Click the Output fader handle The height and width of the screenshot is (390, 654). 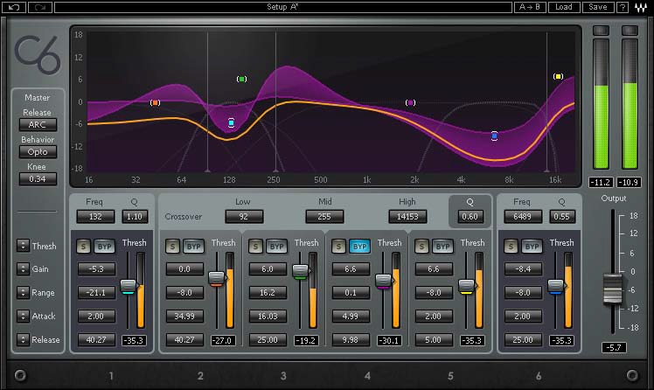click(613, 289)
